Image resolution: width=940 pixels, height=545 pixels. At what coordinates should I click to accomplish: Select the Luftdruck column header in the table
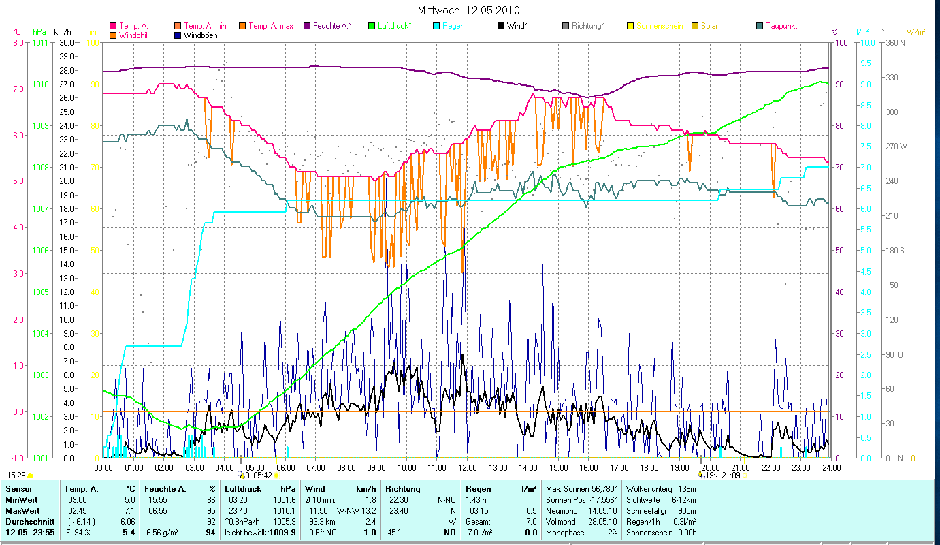(x=242, y=488)
